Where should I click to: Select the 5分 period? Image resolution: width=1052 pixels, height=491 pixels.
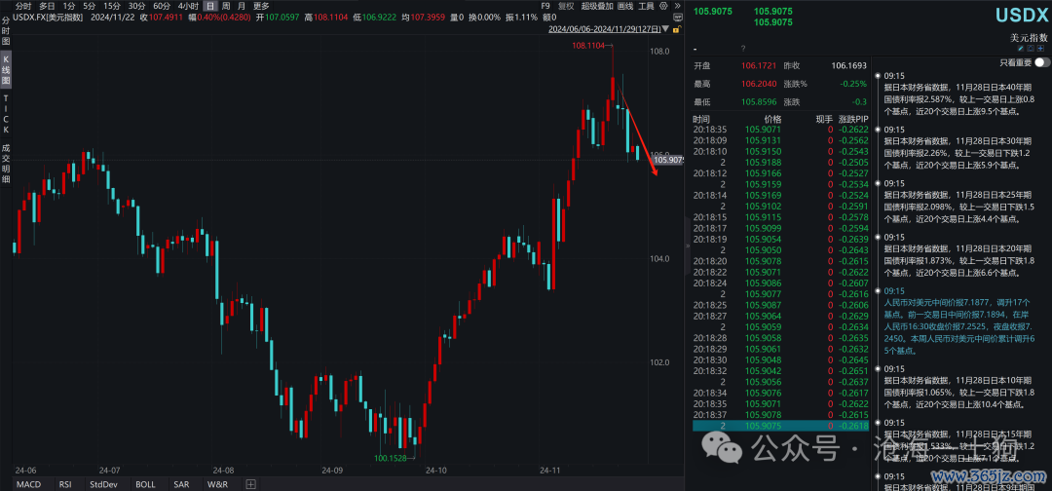tap(90, 6)
